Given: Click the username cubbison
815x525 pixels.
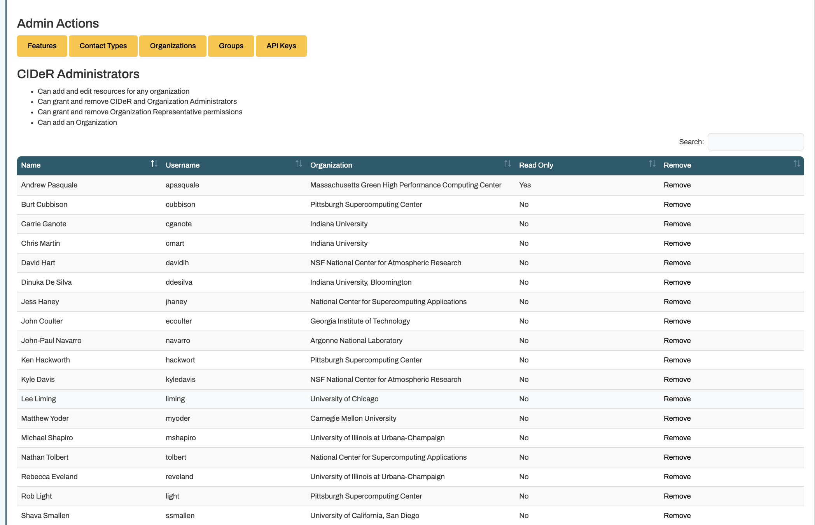Looking at the screenshot, I should (180, 205).
